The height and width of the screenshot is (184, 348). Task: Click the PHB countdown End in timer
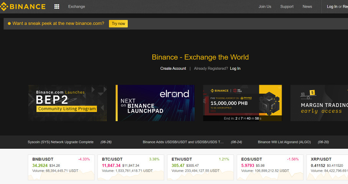(x=242, y=118)
